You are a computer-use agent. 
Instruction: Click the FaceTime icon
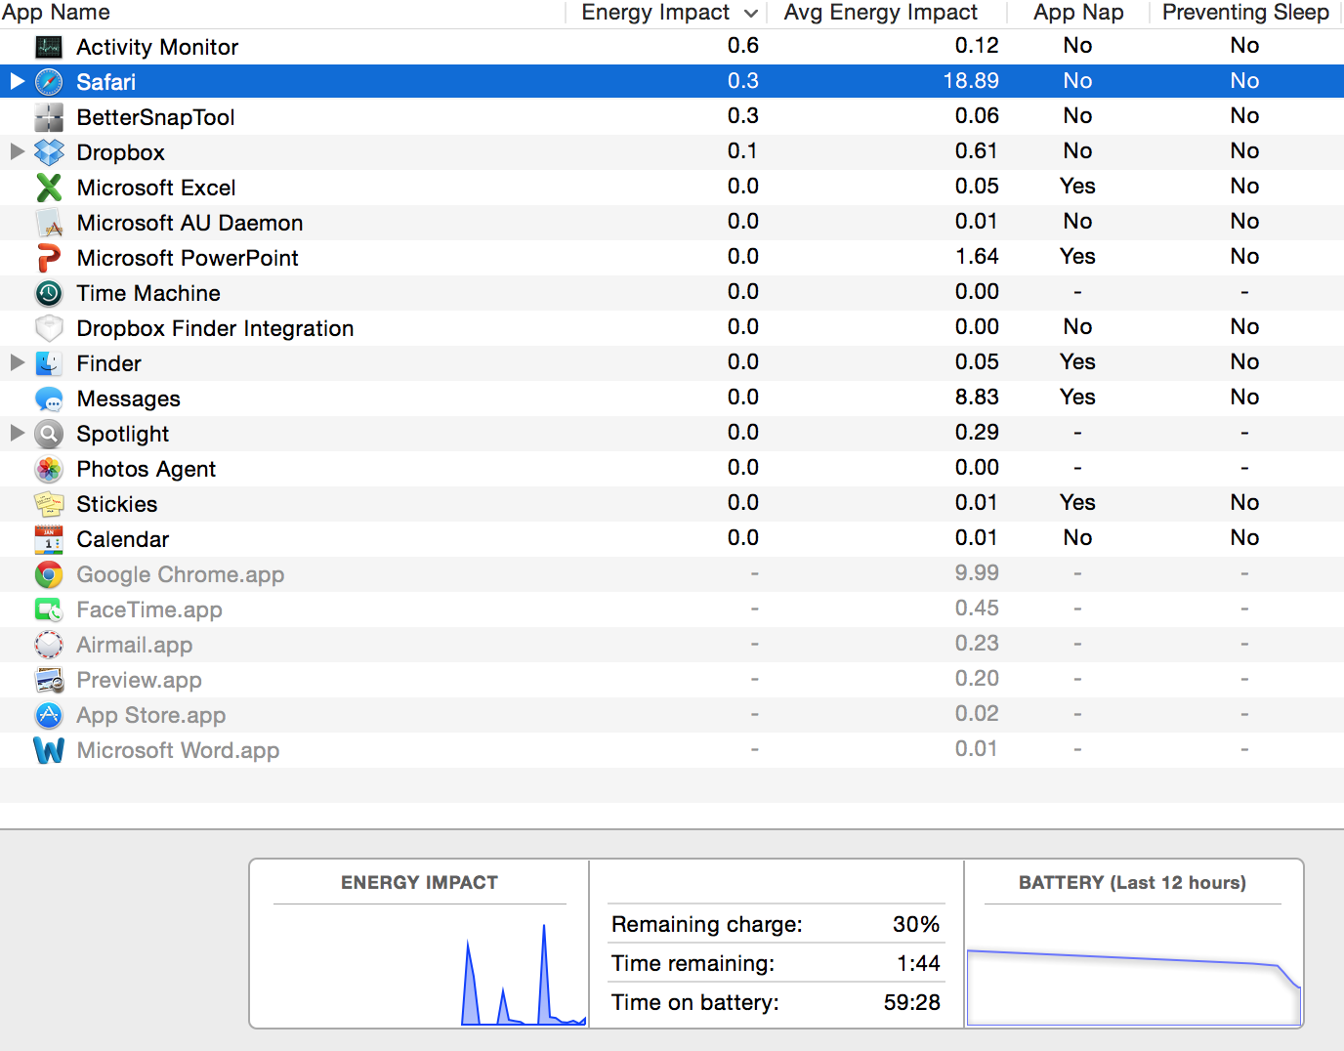(x=49, y=610)
